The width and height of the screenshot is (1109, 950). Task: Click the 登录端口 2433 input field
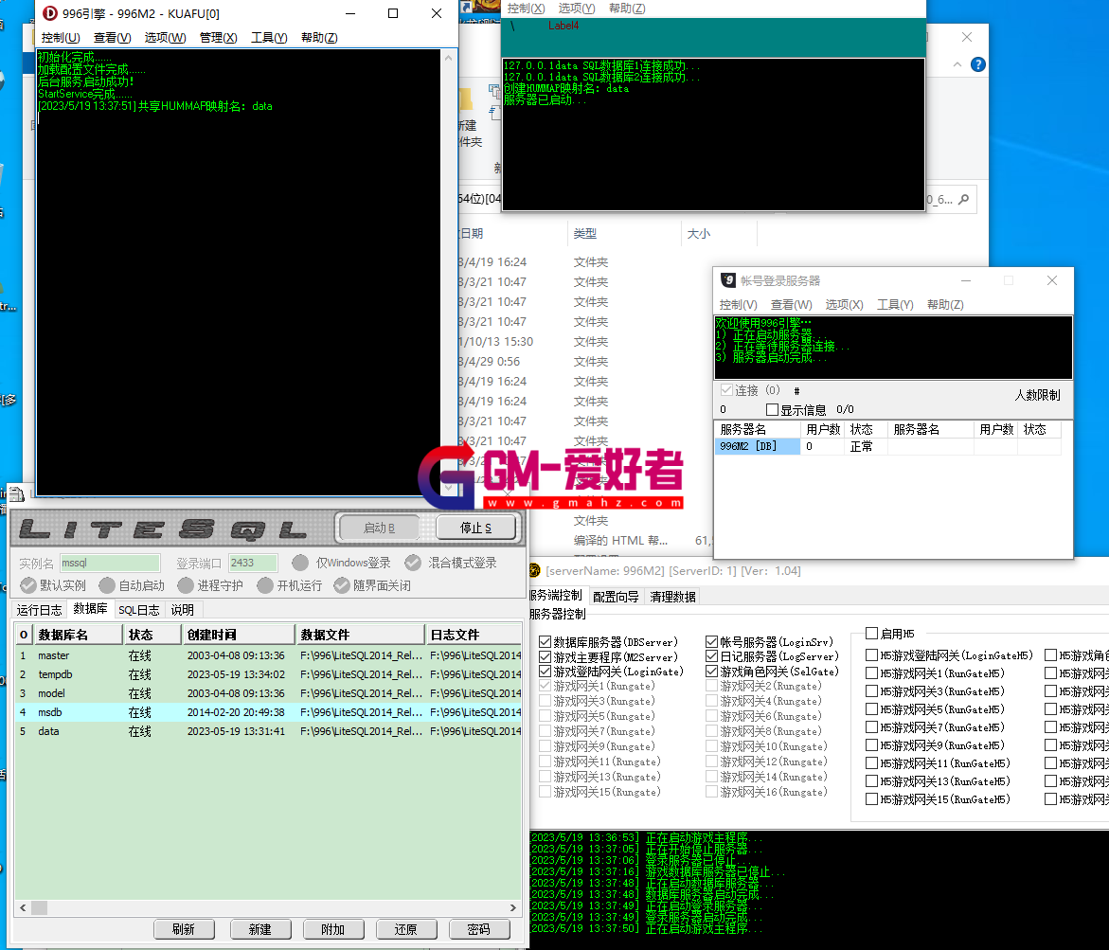[x=253, y=563]
